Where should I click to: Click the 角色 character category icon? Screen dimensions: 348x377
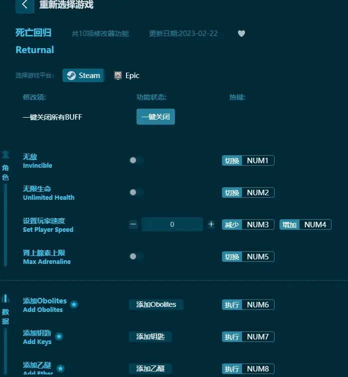pyautogui.click(x=5, y=155)
